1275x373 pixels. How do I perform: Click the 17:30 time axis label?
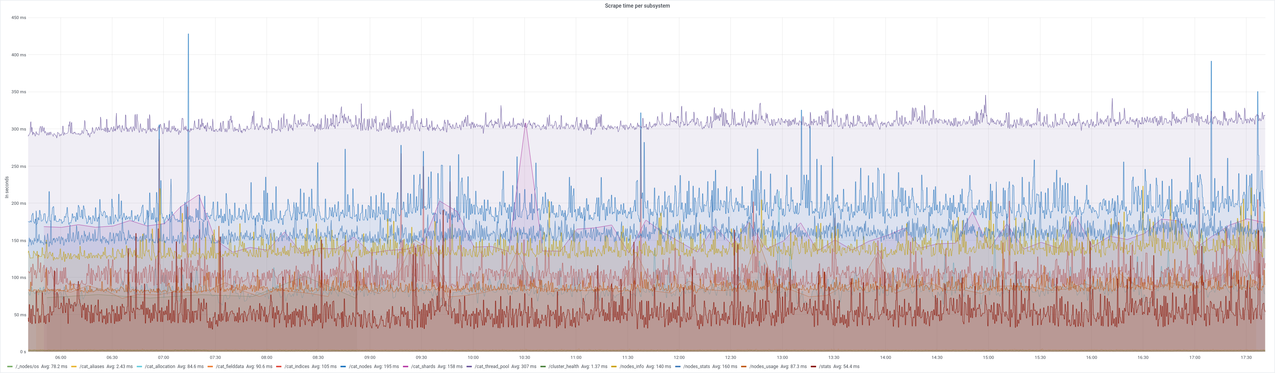pyautogui.click(x=1246, y=357)
